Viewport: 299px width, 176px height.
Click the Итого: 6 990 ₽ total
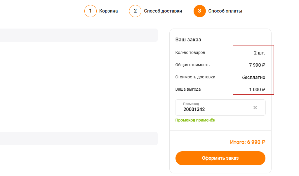(248, 142)
